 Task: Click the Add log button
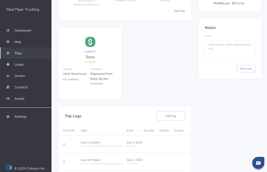170,116
